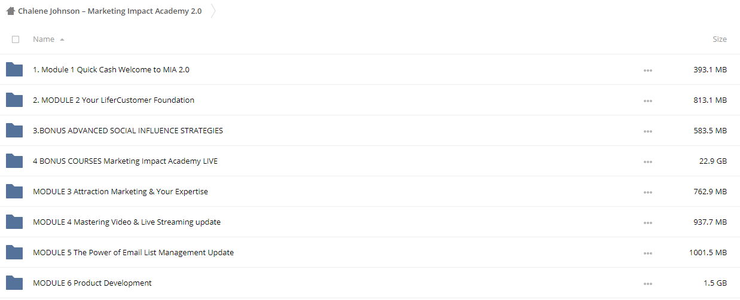The image size is (740, 300).
Task: Open the MODULE 4 Mastering Video & Live Streaming folder name
Action: pos(127,222)
